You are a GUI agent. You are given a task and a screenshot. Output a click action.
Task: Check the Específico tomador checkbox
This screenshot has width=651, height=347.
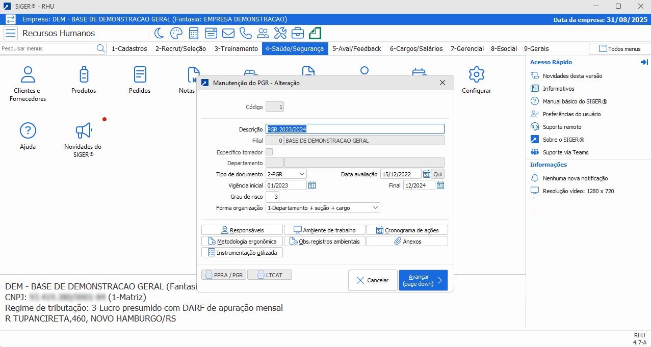pos(269,152)
